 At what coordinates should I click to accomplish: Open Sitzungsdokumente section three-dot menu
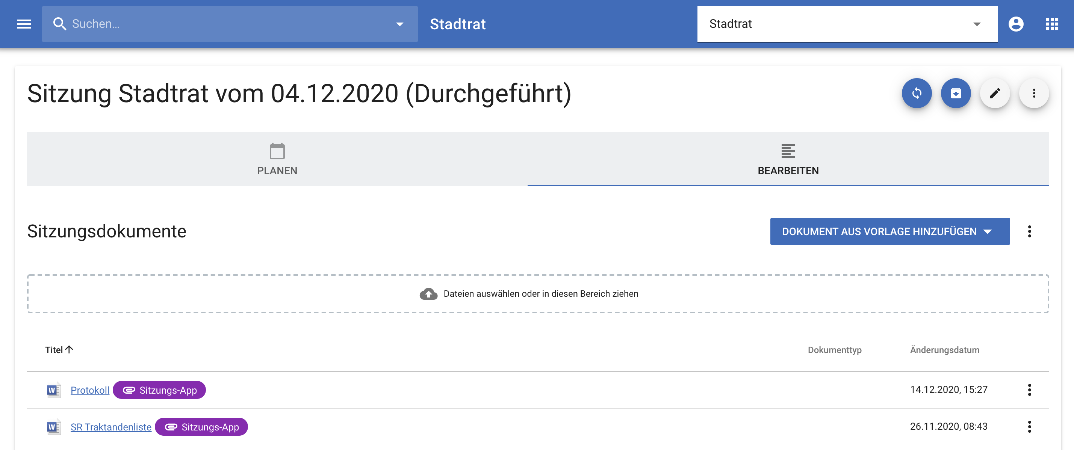click(1029, 232)
